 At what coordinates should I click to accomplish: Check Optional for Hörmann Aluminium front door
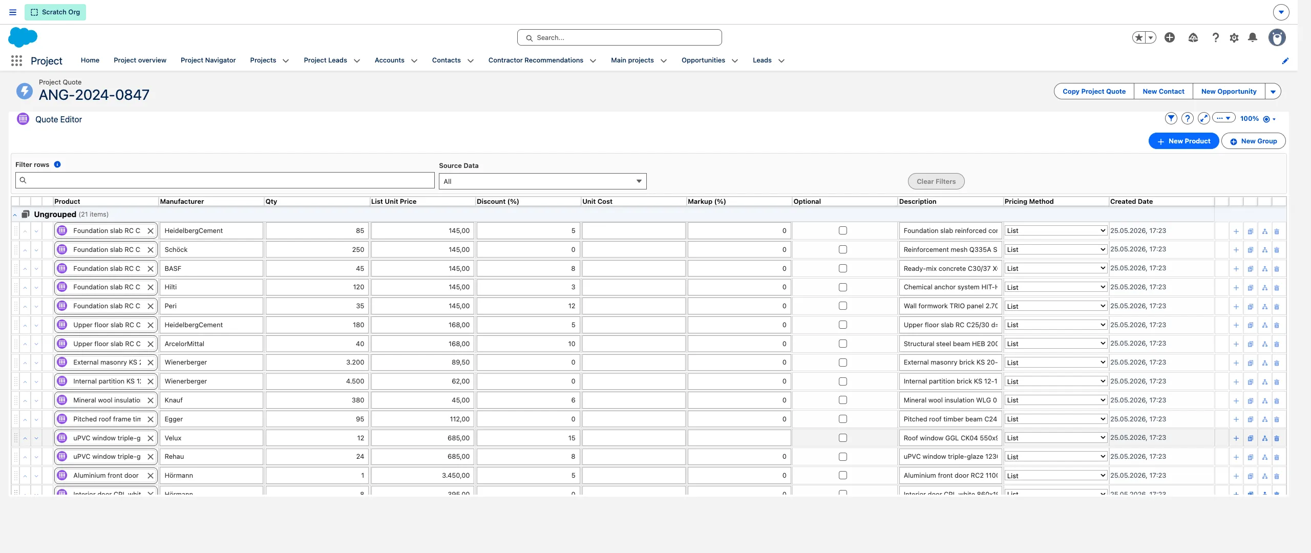point(843,475)
